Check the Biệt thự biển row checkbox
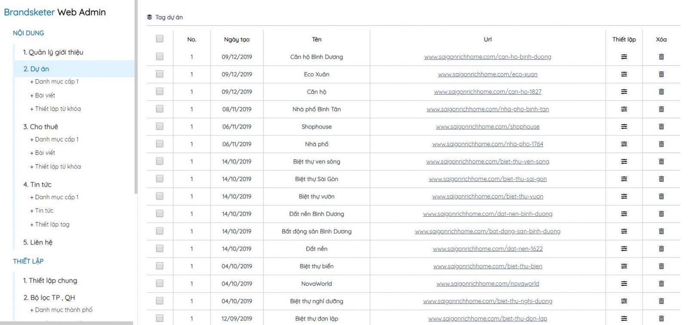Viewport: 688px width, 325px height. point(160,266)
